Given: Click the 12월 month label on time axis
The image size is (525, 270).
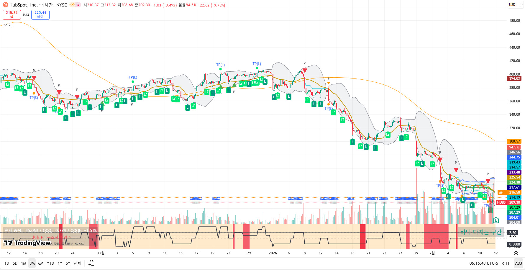Looking at the screenshot, I should point(101,253).
